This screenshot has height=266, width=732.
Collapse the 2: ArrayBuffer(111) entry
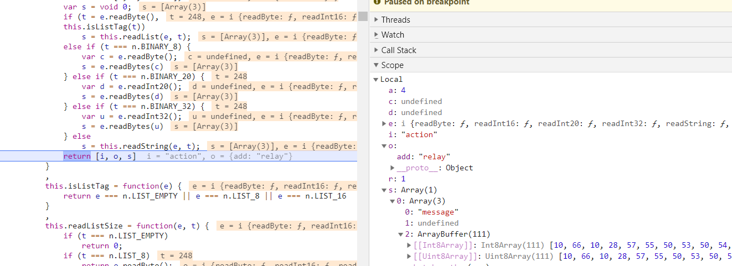point(401,234)
